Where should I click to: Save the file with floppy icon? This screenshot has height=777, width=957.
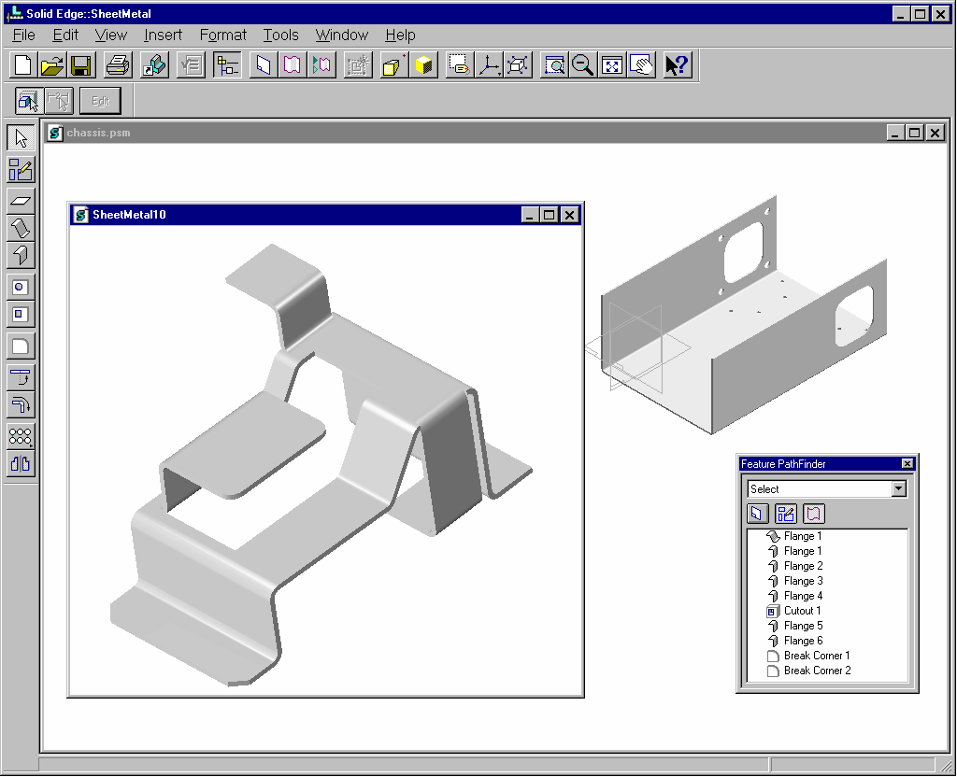click(80, 65)
